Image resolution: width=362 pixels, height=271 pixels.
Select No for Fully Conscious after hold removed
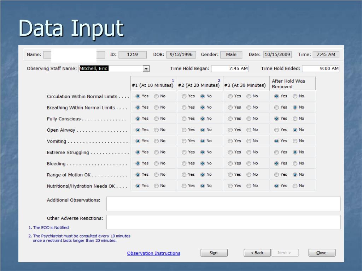click(295, 119)
